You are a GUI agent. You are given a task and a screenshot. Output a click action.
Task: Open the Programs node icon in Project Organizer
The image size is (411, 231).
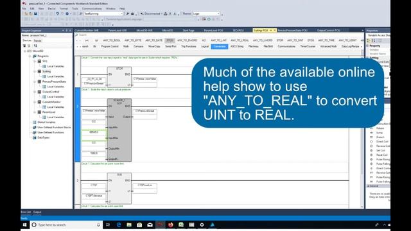click(34, 56)
